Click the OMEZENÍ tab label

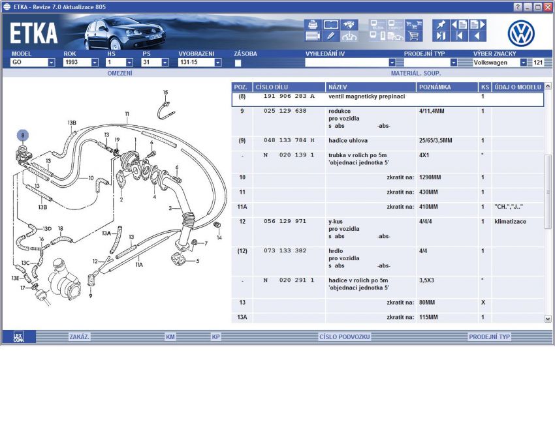pyautogui.click(x=119, y=73)
